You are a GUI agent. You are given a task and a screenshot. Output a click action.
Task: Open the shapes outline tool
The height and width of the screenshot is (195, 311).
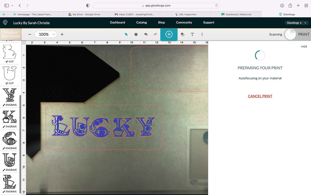[x=182, y=34]
